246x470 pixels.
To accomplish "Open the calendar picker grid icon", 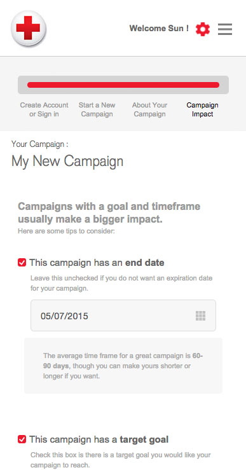I will pyautogui.click(x=200, y=315).
